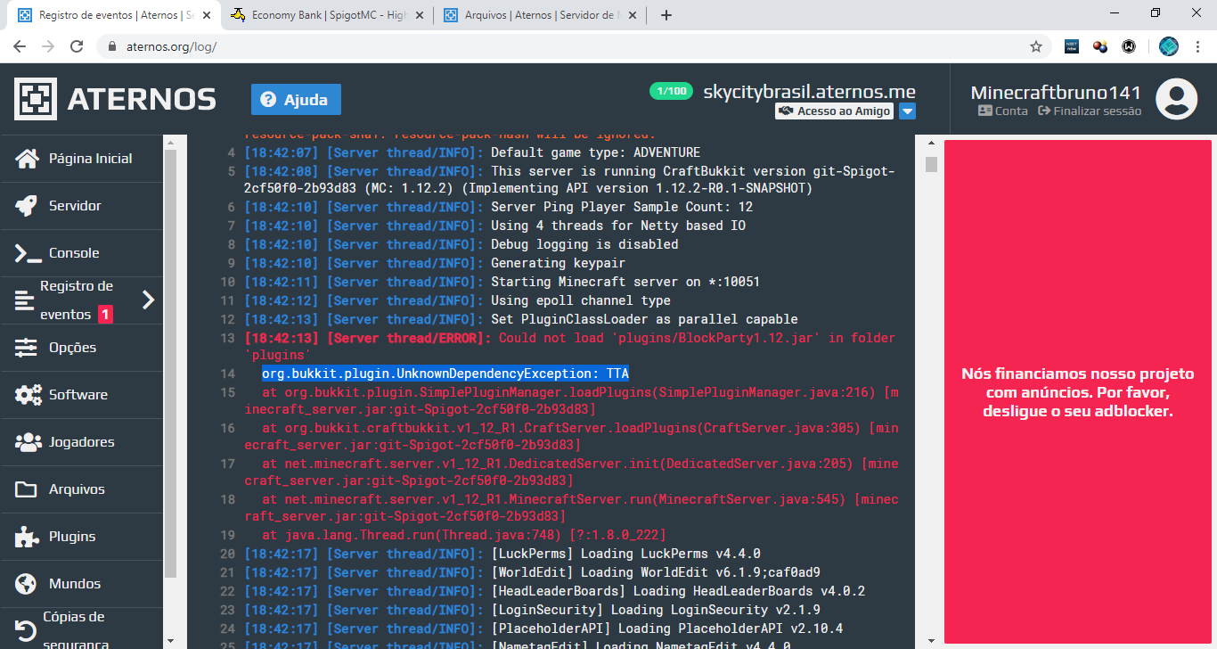Screen dimensions: 1217x649
Task: Click the skycitybrasil.aternos.me server address
Action: click(809, 91)
